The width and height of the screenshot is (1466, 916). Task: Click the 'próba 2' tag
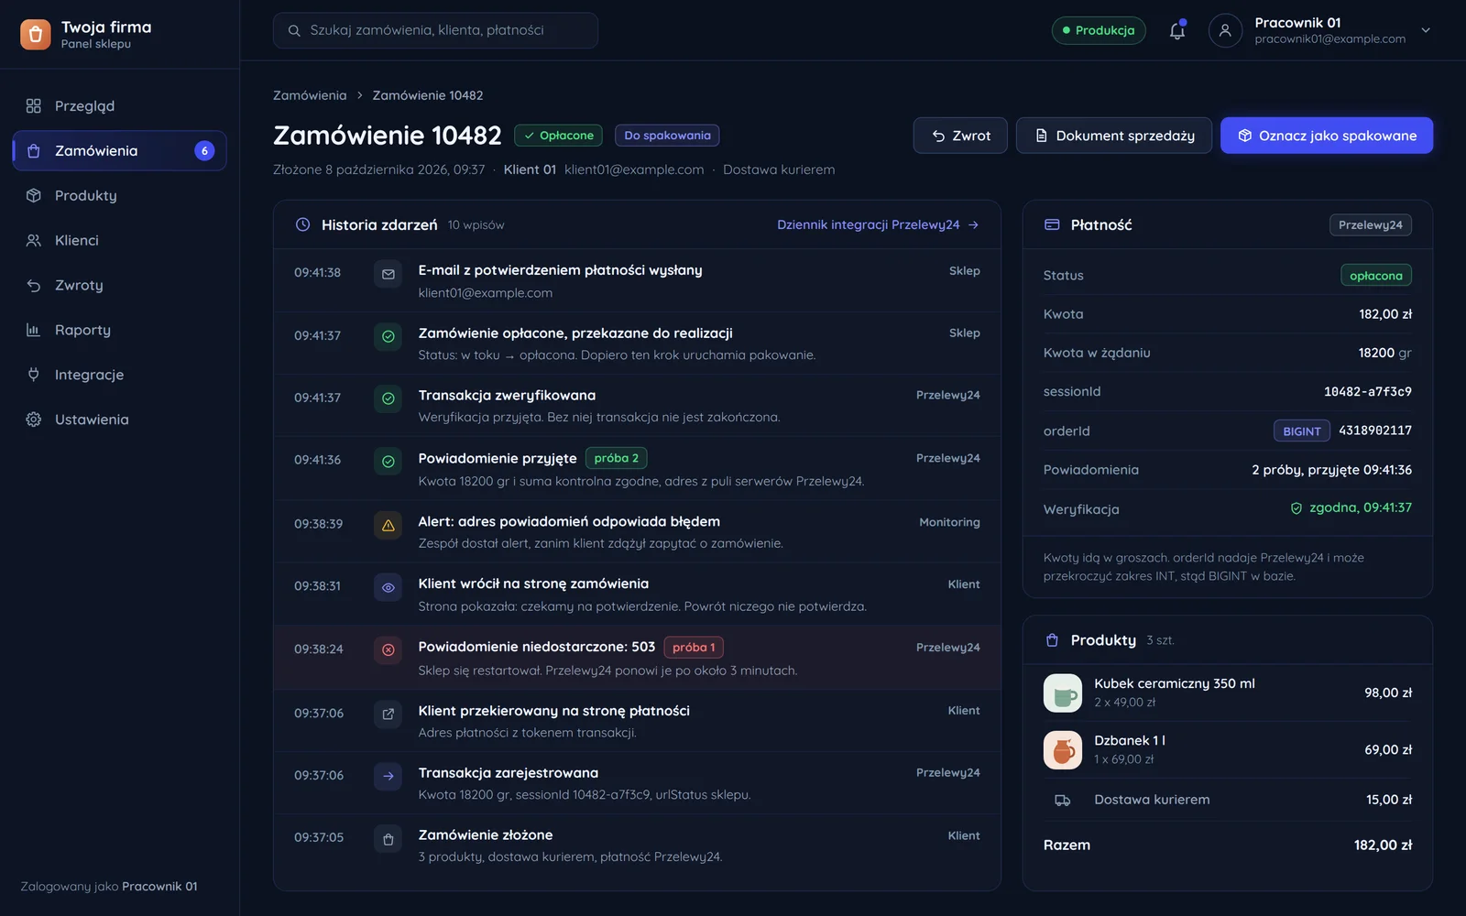click(x=617, y=458)
